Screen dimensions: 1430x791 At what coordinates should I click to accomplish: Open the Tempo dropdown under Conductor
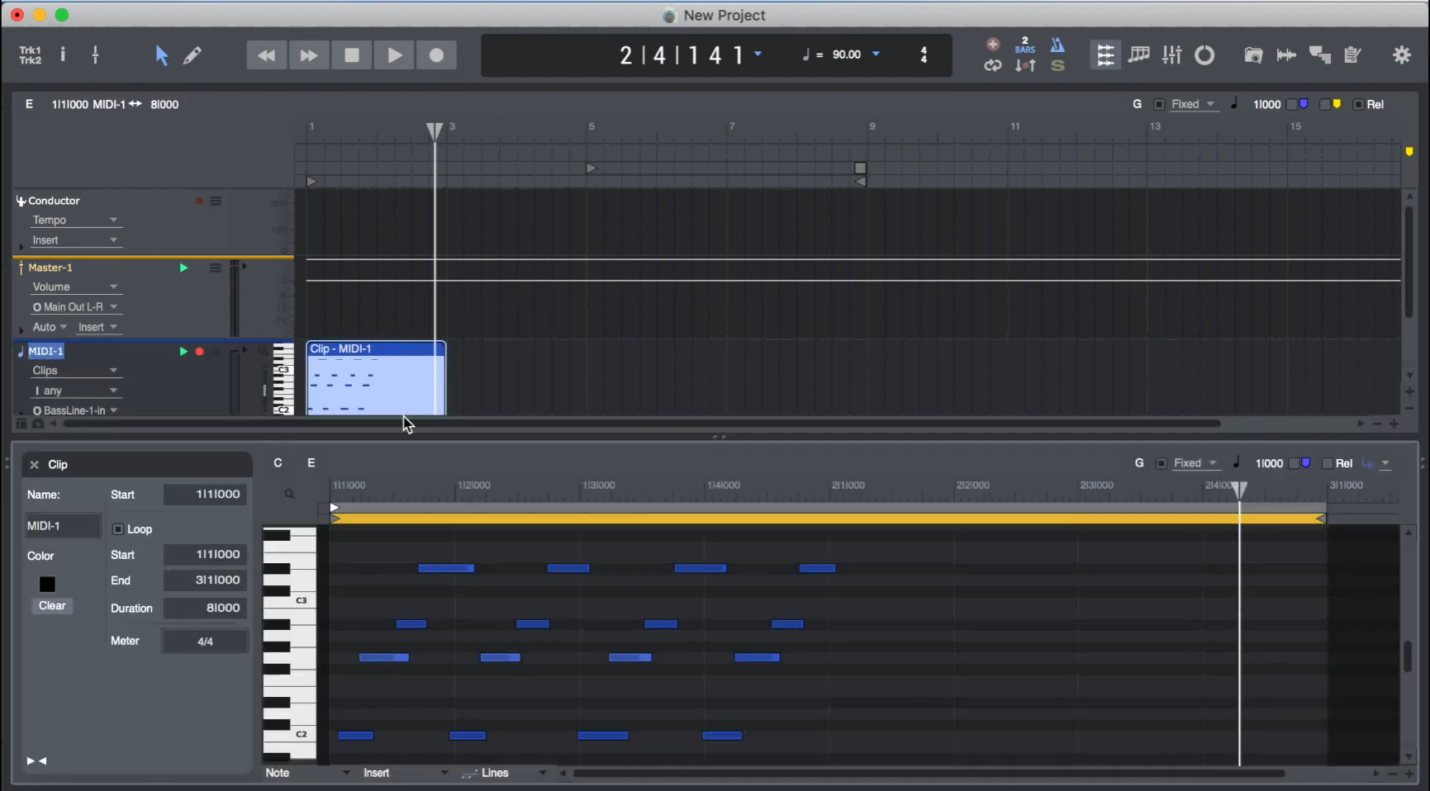tap(75, 220)
